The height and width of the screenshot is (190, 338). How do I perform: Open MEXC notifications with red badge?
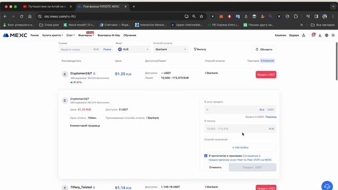click(x=313, y=35)
